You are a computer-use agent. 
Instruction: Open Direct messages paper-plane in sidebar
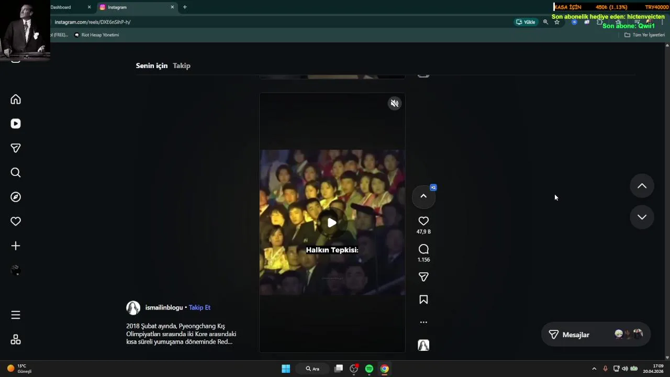click(x=16, y=148)
